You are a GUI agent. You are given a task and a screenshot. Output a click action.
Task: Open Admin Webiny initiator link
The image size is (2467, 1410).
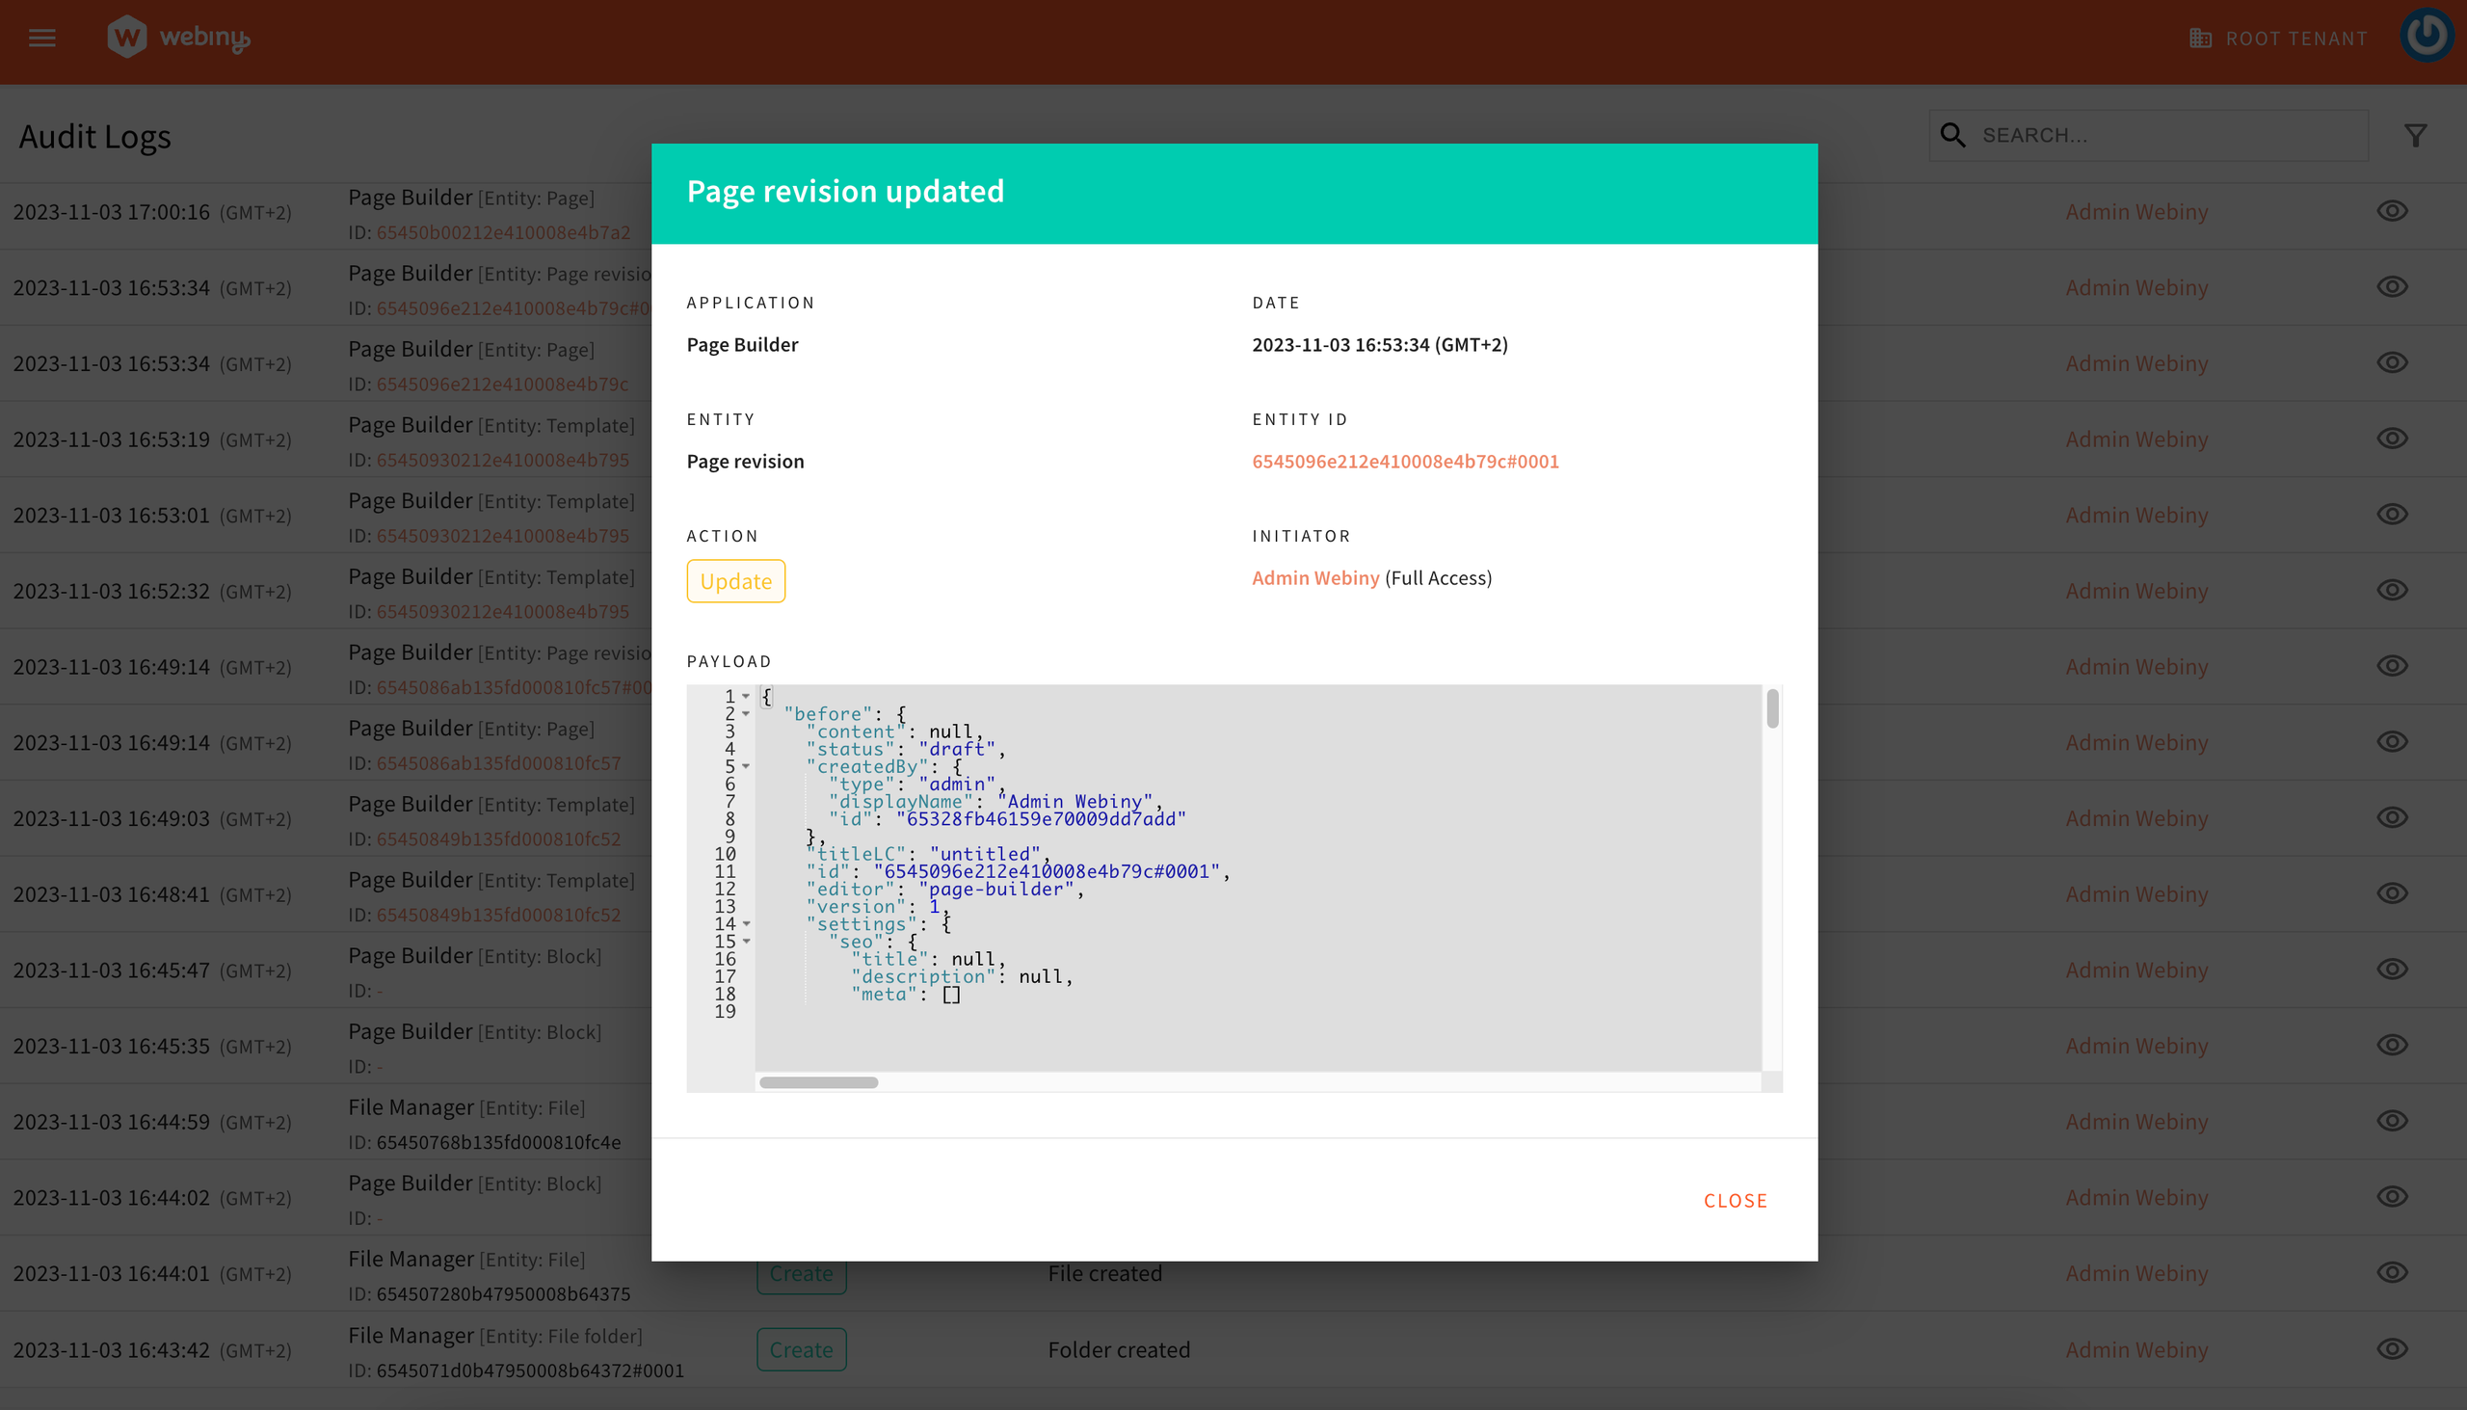pos(1314,578)
